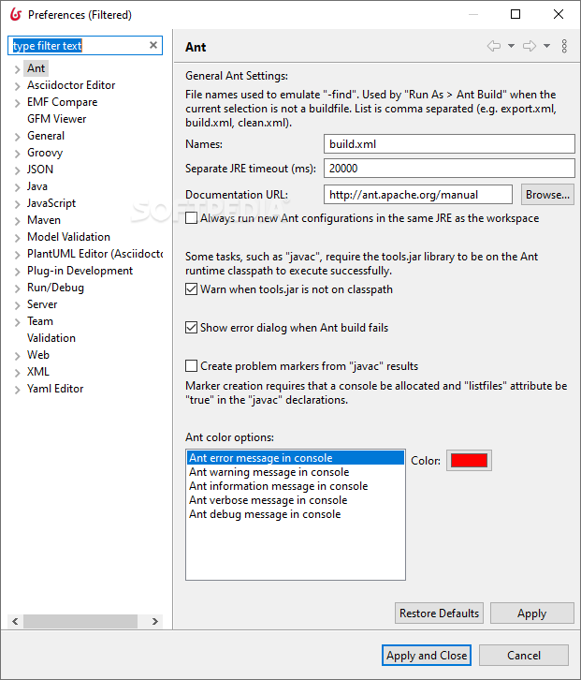The width and height of the screenshot is (581, 680).
Task: Select Ant verbose message in console
Action: 296,500
